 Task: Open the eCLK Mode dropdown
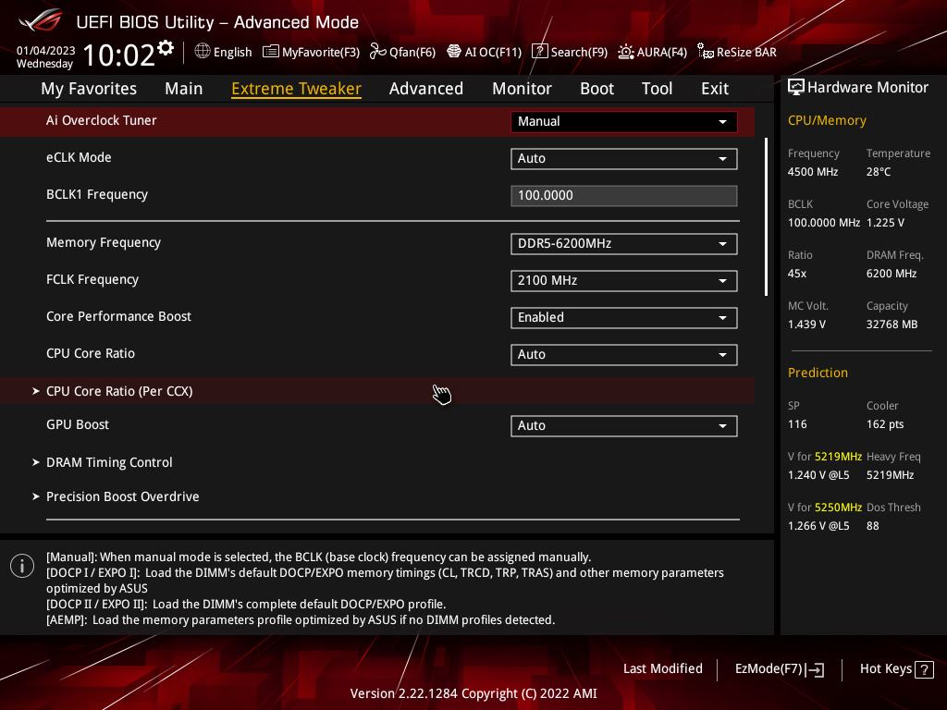pyautogui.click(x=624, y=159)
